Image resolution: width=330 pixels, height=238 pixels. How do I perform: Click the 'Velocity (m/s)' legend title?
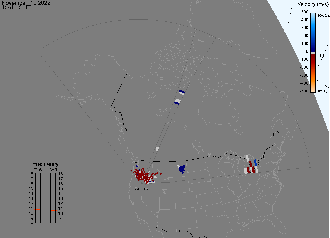tap(313, 4)
